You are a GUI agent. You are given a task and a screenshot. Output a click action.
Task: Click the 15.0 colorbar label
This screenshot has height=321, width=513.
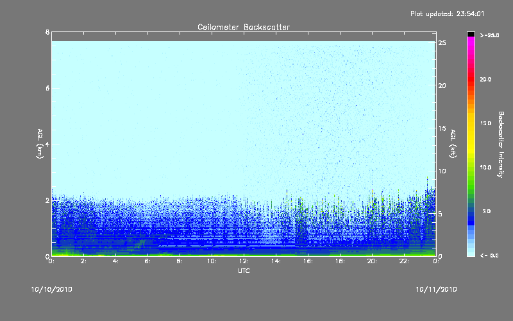(x=485, y=123)
